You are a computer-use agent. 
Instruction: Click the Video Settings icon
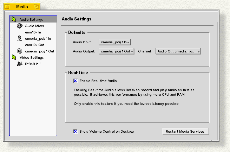(x=14, y=57)
